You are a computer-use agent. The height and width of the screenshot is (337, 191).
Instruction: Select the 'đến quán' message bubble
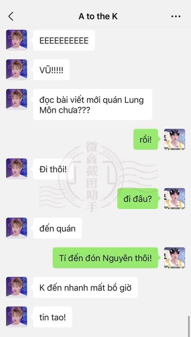point(57,228)
